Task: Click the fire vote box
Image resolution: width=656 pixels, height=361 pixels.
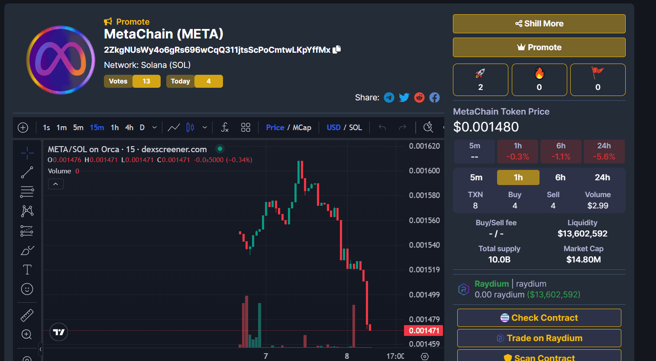Action: [539, 80]
